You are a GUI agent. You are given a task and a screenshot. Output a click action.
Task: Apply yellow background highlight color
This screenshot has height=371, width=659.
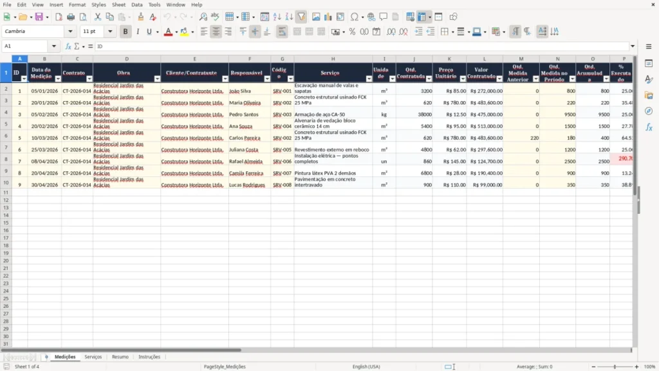(x=184, y=32)
